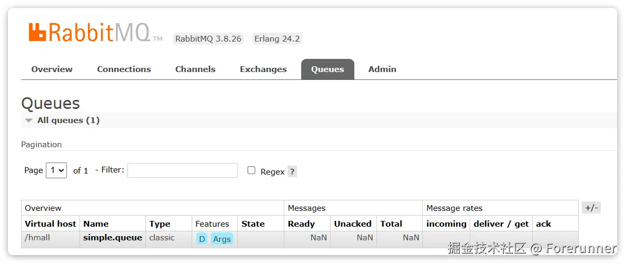Open the simple.queue queue link
The image size is (625, 264).
(x=113, y=238)
